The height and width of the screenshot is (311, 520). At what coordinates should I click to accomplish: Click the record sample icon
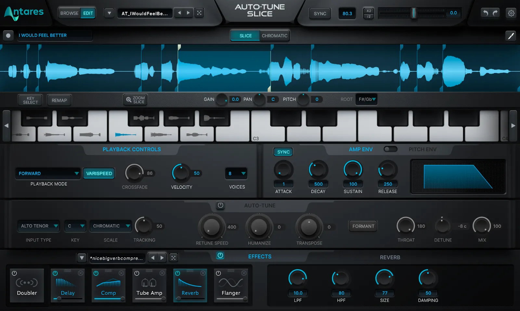(x=8, y=35)
